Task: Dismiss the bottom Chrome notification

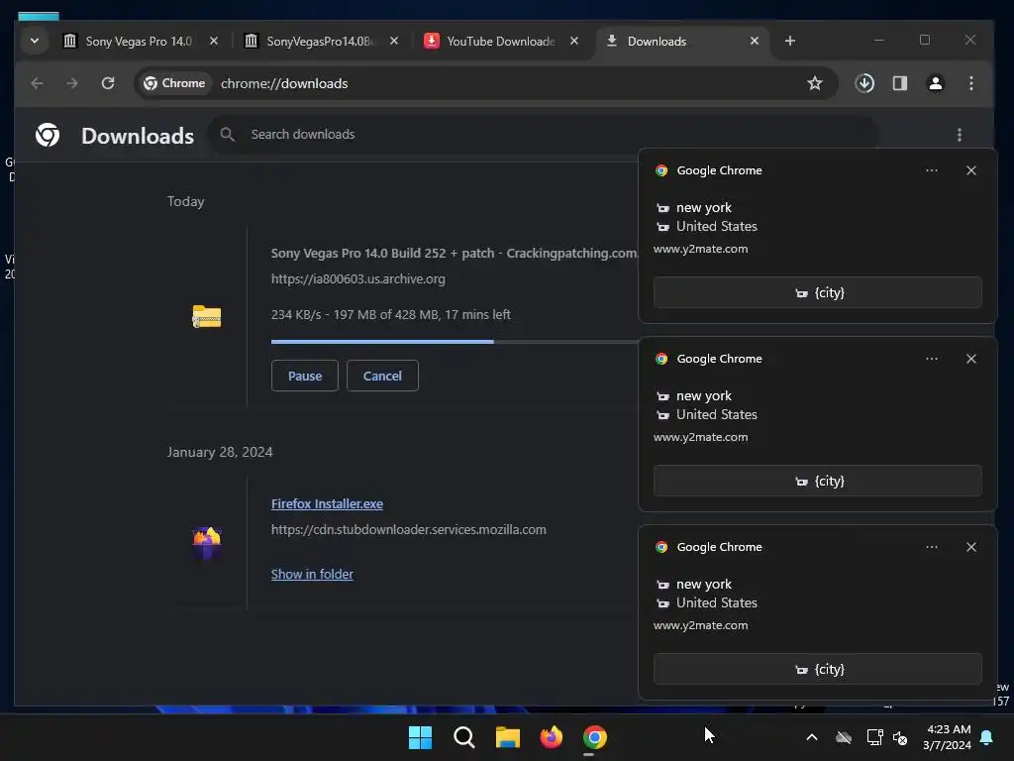Action: click(x=970, y=547)
